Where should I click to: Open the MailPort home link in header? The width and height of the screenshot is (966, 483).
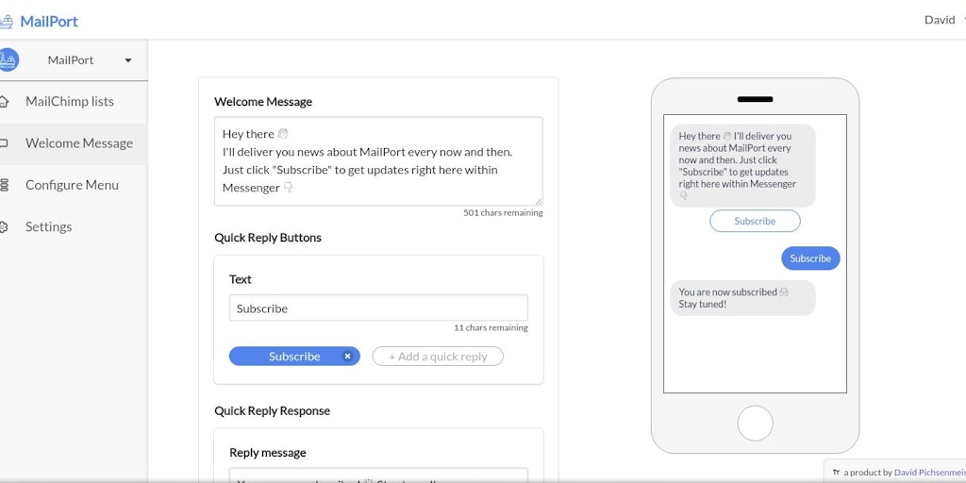click(x=49, y=22)
